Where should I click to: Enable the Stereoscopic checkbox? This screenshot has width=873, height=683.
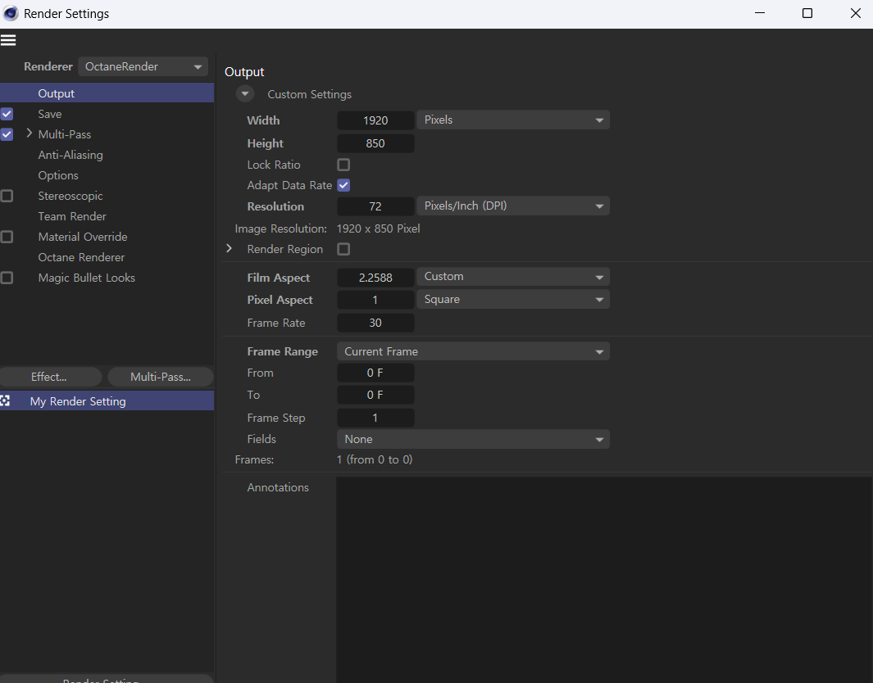7,196
